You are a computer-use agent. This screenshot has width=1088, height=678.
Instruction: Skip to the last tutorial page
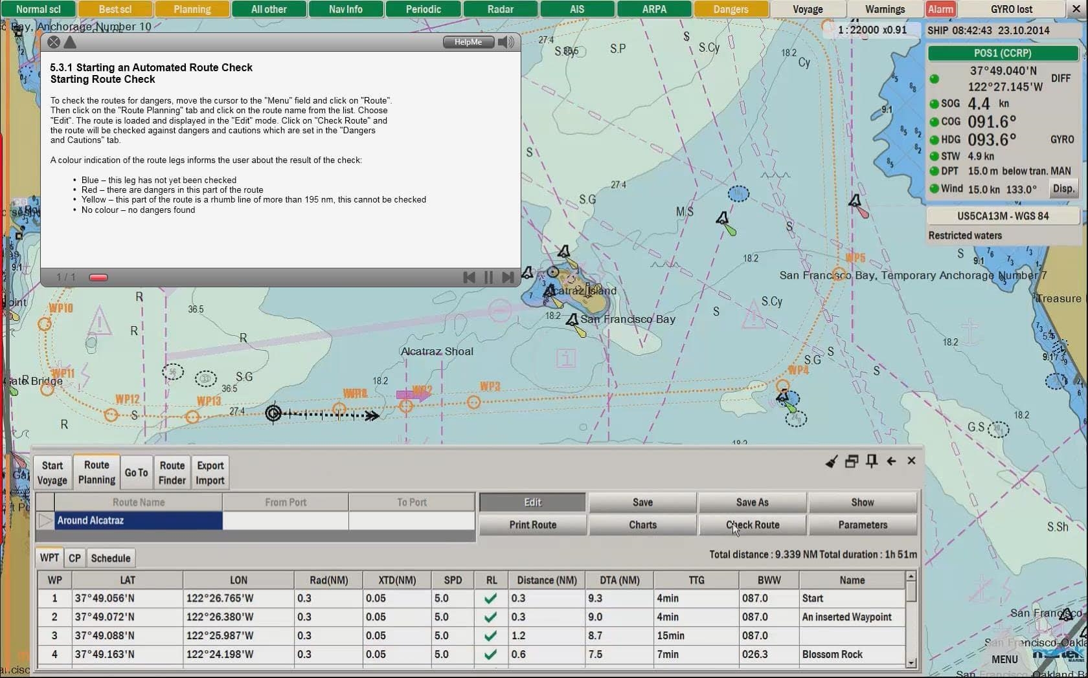[x=508, y=278]
